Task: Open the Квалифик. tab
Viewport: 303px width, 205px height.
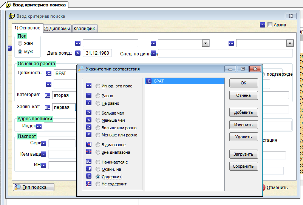Action: coord(85,28)
